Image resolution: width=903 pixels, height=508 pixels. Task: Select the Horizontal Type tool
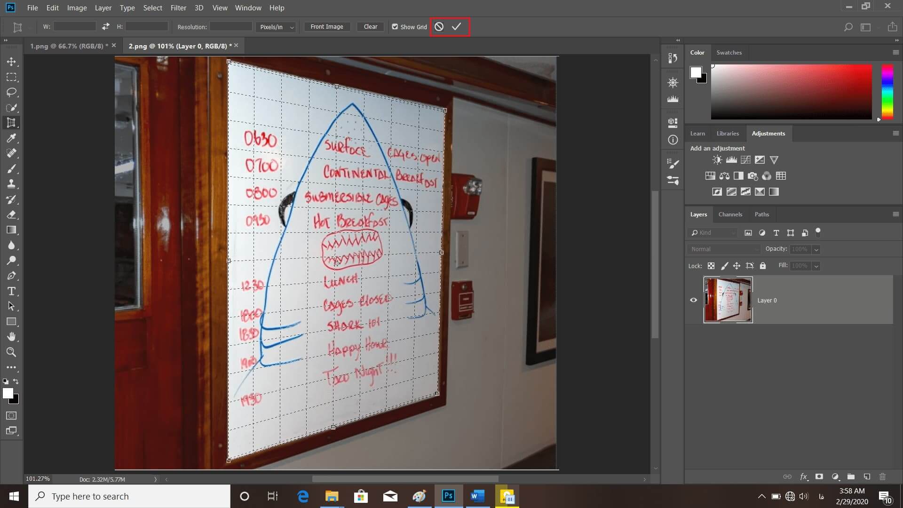[x=11, y=291]
